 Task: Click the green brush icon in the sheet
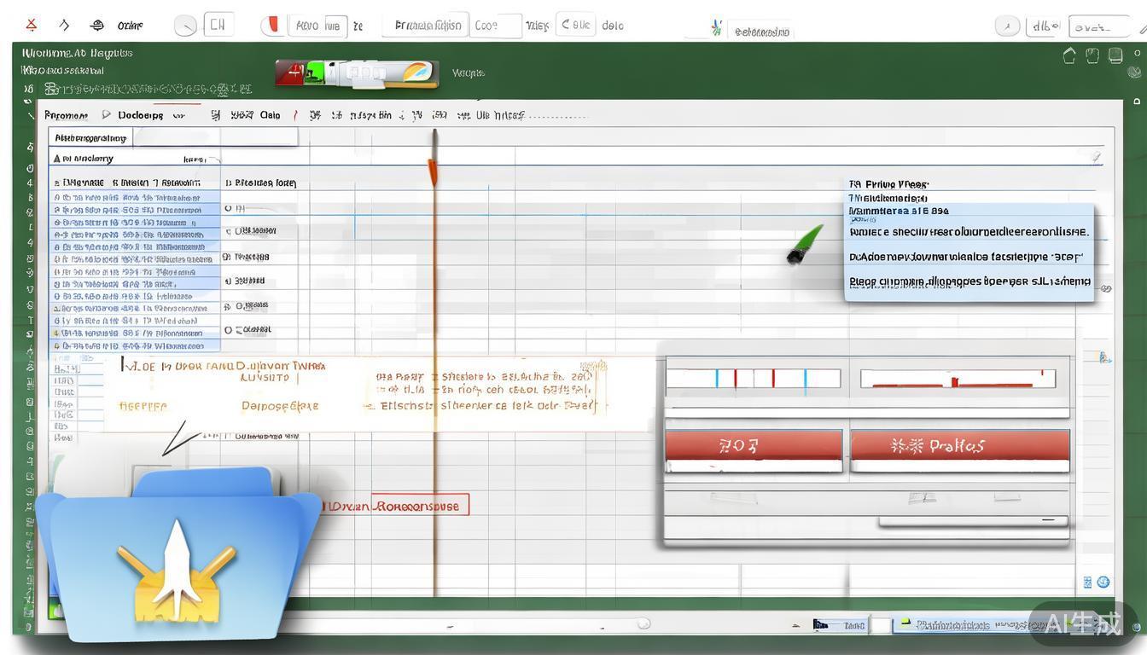pos(804,244)
